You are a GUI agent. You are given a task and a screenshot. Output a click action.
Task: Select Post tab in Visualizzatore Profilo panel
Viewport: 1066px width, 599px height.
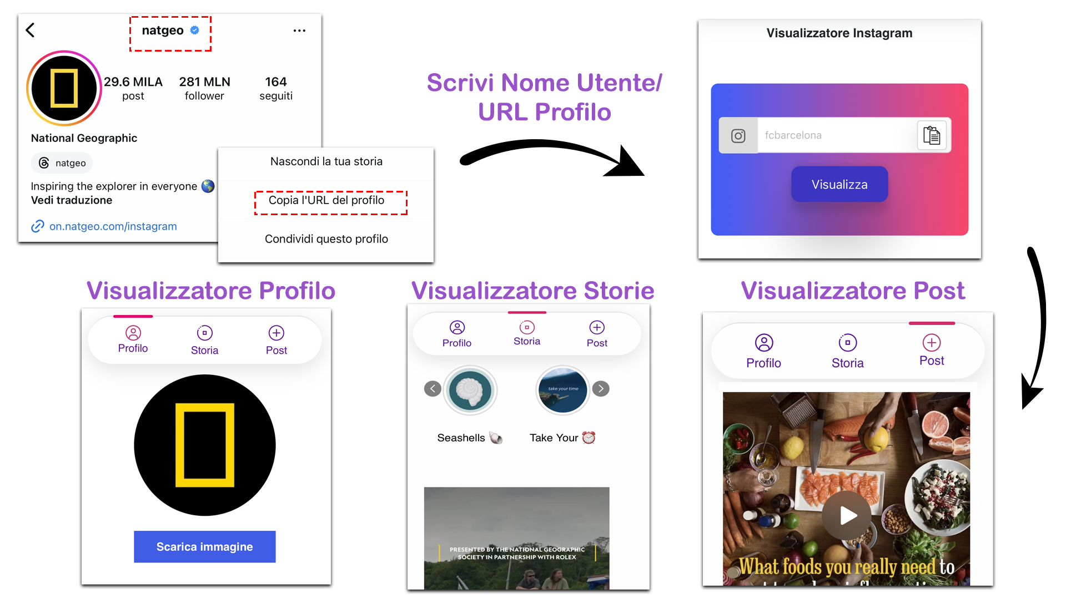[x=276, y=340]
